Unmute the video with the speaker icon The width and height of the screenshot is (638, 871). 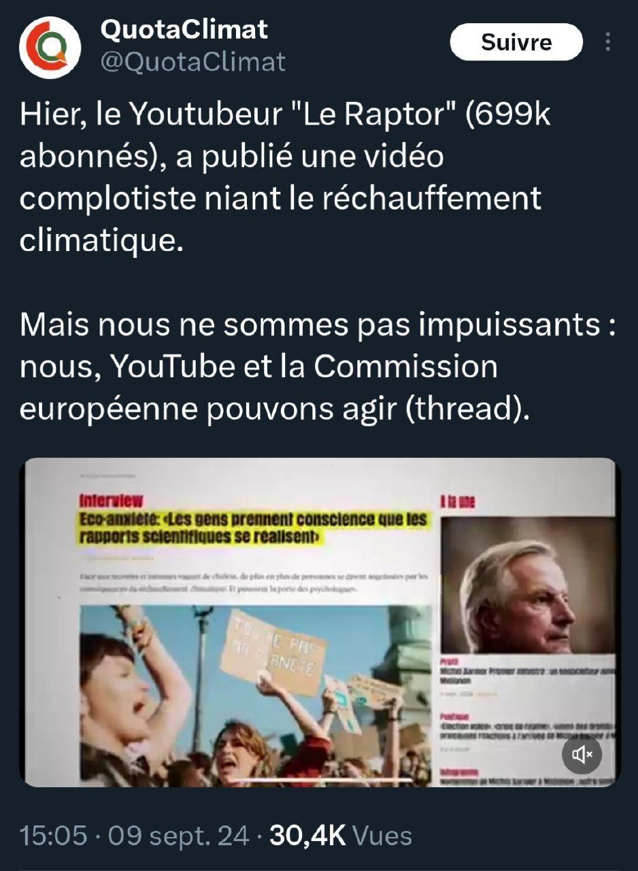point(582,754)
